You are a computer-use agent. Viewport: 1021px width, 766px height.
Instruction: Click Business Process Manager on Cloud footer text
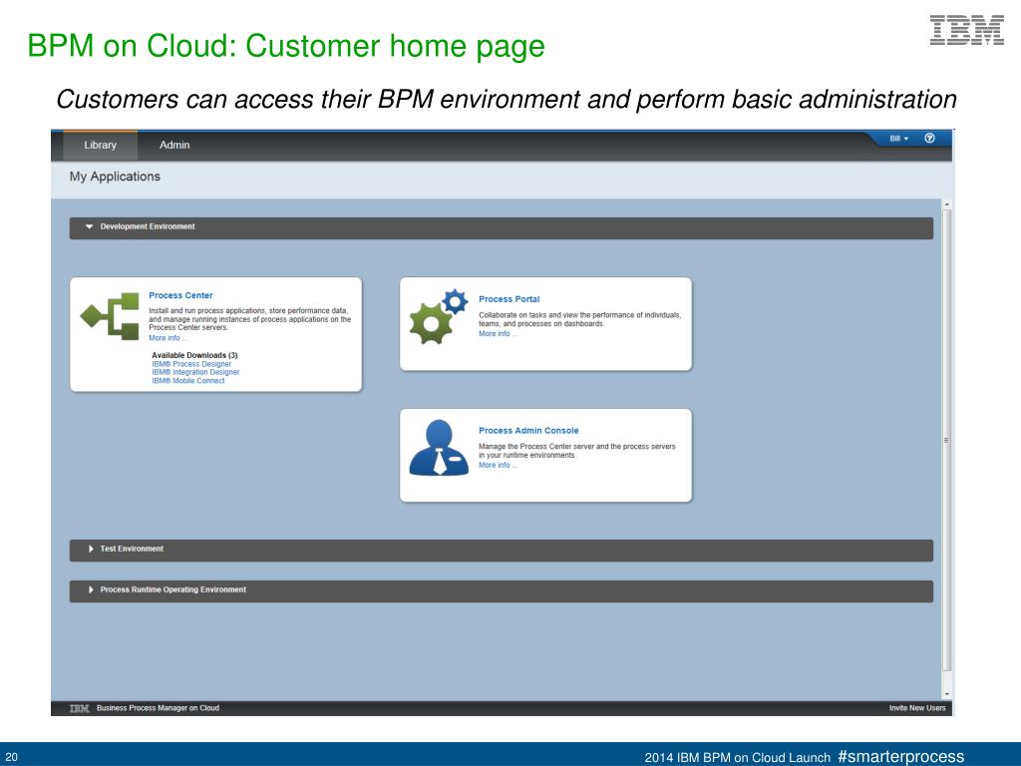click(x=159, y=708)
